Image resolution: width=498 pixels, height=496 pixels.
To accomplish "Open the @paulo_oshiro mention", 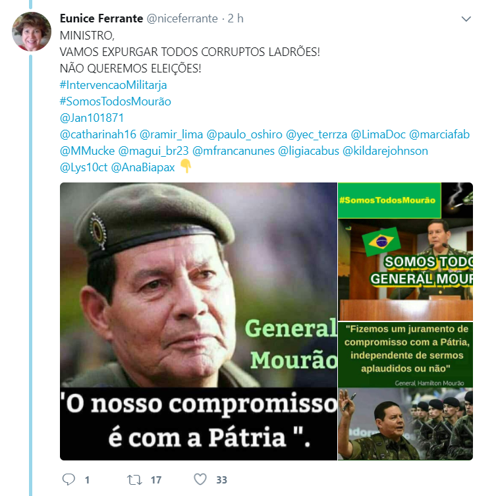I will (x=244, y=134).
